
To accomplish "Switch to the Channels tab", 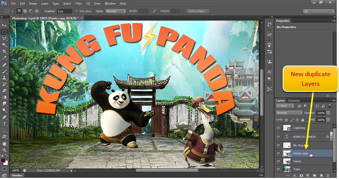I will (294, 101).
